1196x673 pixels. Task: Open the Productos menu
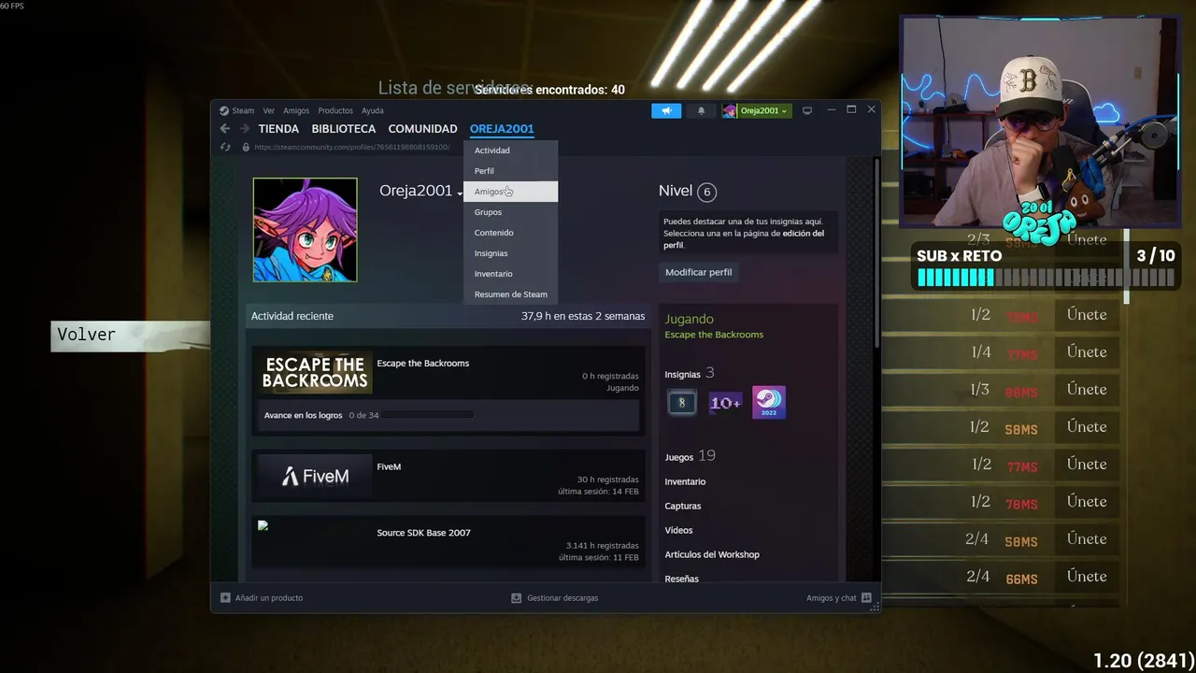pyautogui.click(x=335, y=110)
